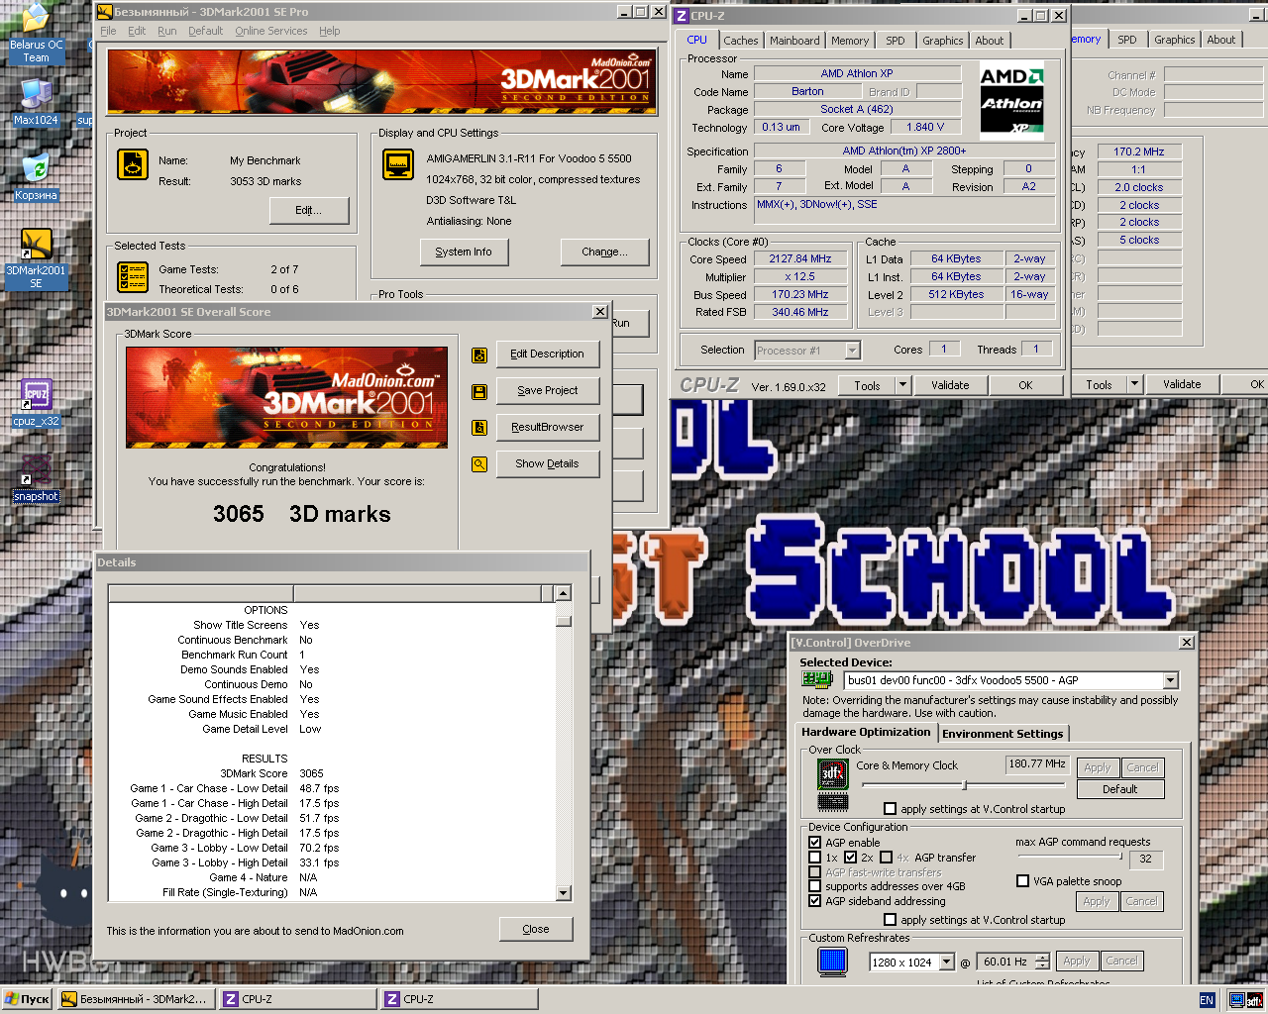
Task: Click the Selected Tests checklist icon
Action: tap(133, 277)
